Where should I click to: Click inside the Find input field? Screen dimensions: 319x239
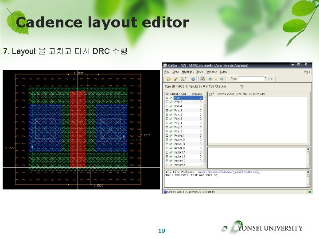[251, 79]
